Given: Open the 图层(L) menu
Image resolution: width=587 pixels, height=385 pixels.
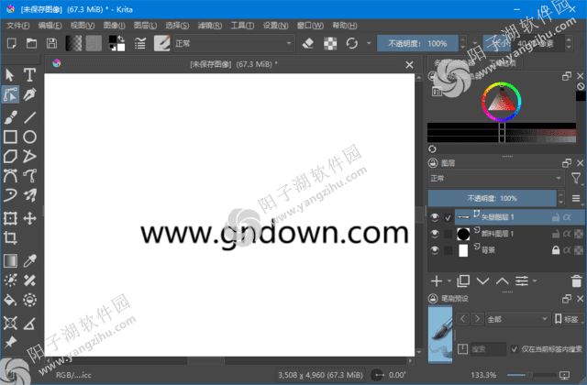Looking at the screenshot, I should point(145,26).
